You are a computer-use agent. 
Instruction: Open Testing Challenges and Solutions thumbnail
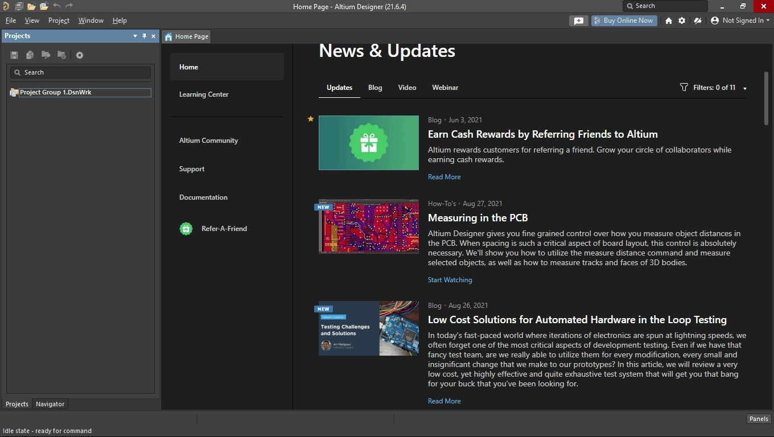(x=369, y=328)
